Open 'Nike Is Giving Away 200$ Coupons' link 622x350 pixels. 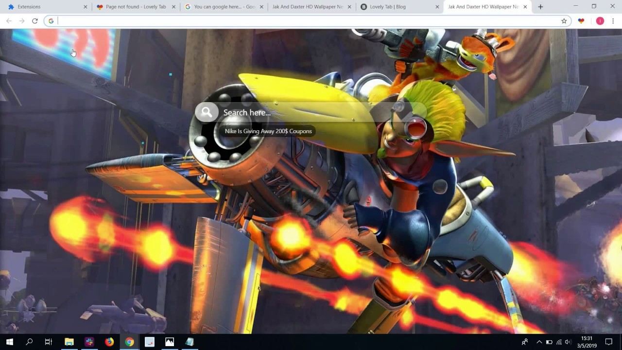pos(268,131)
